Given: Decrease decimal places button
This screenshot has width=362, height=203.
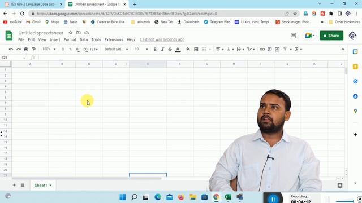Looking at the screenshot, I should tap(77, 49).
